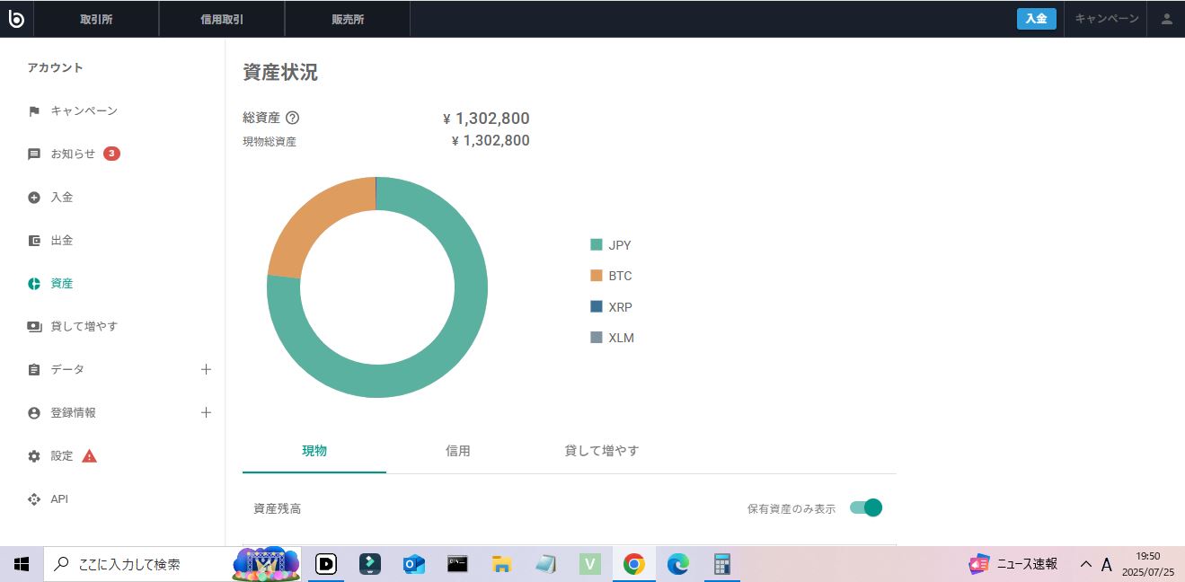Click the help question mark beside 総資産
The height and width of the screenshot is (582, 1185).
click(292, 118)
